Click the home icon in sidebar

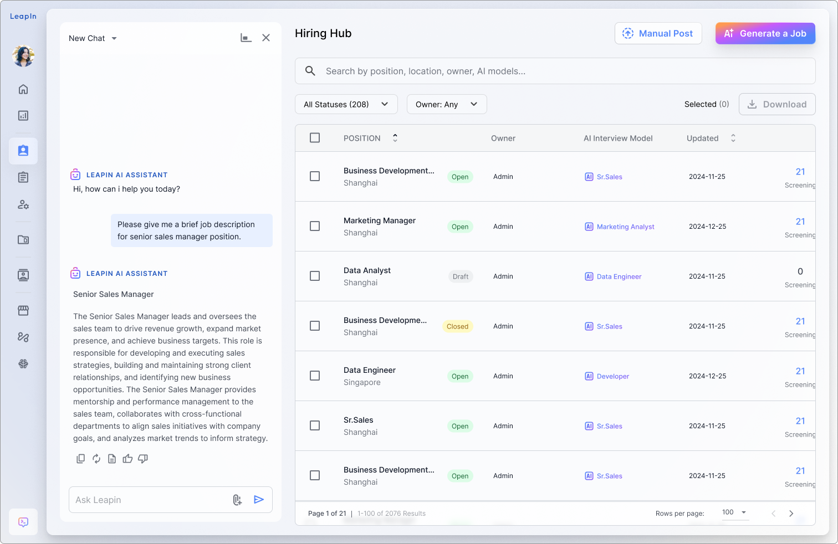click(x=23, y=89)
